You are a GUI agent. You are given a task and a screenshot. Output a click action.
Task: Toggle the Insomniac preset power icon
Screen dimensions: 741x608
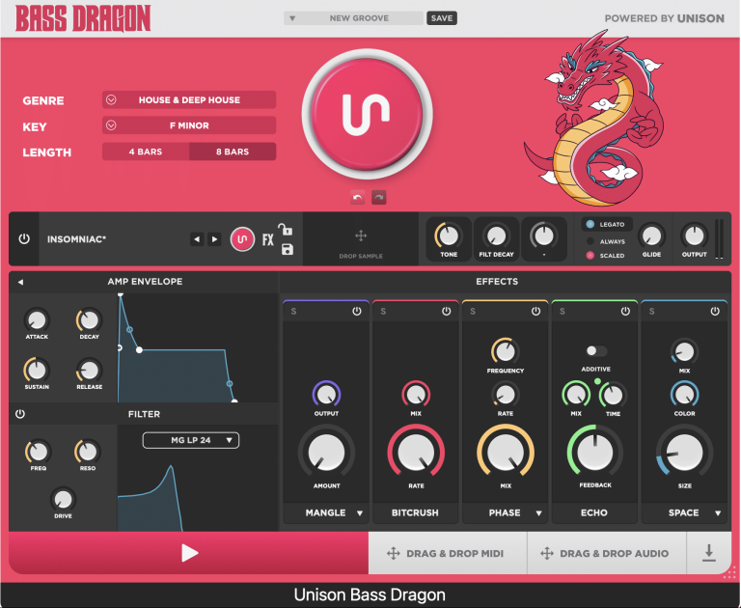pos(24,238)
